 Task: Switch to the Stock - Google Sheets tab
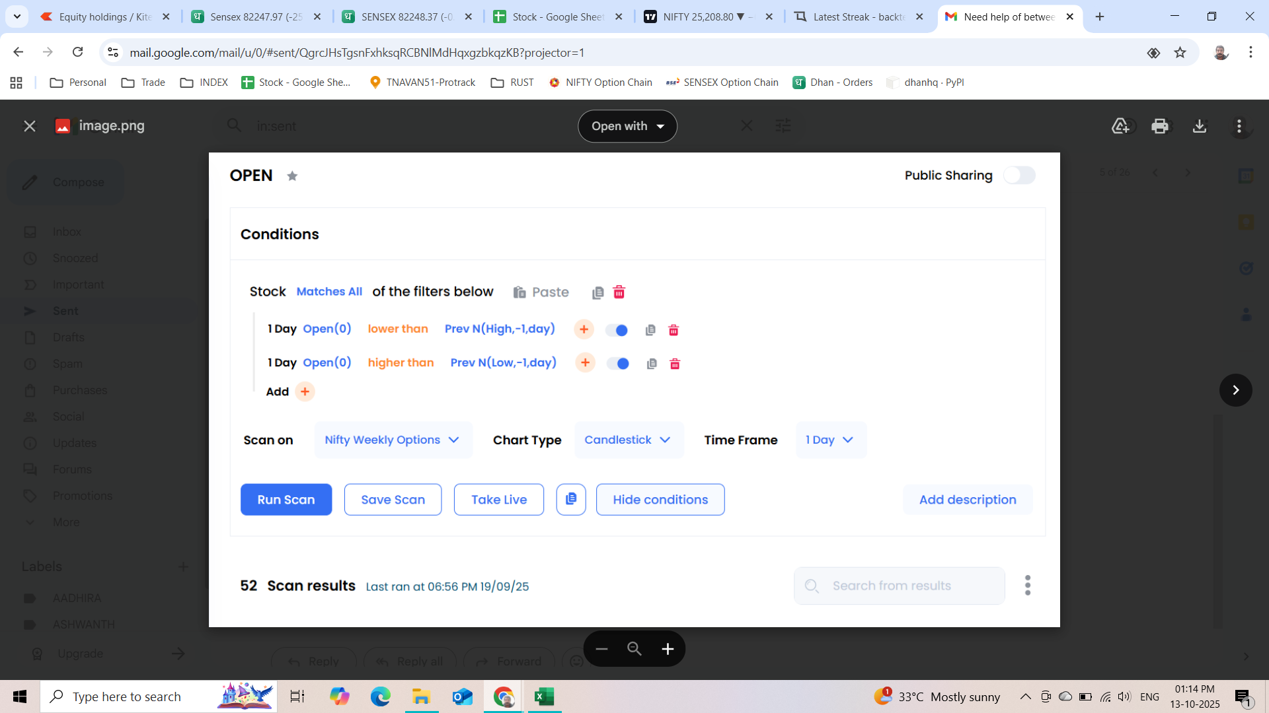(x=558, y=17)
